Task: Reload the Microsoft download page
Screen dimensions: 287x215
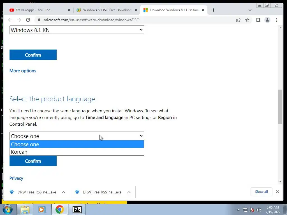Action: [28, 20]
